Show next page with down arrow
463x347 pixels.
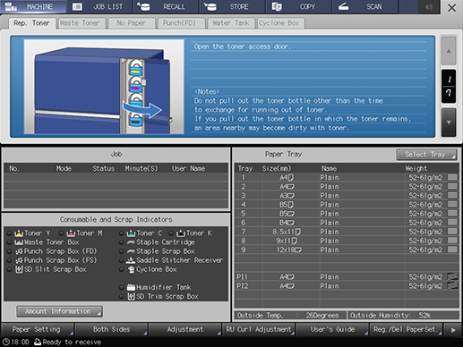click(x=449, y=123)
